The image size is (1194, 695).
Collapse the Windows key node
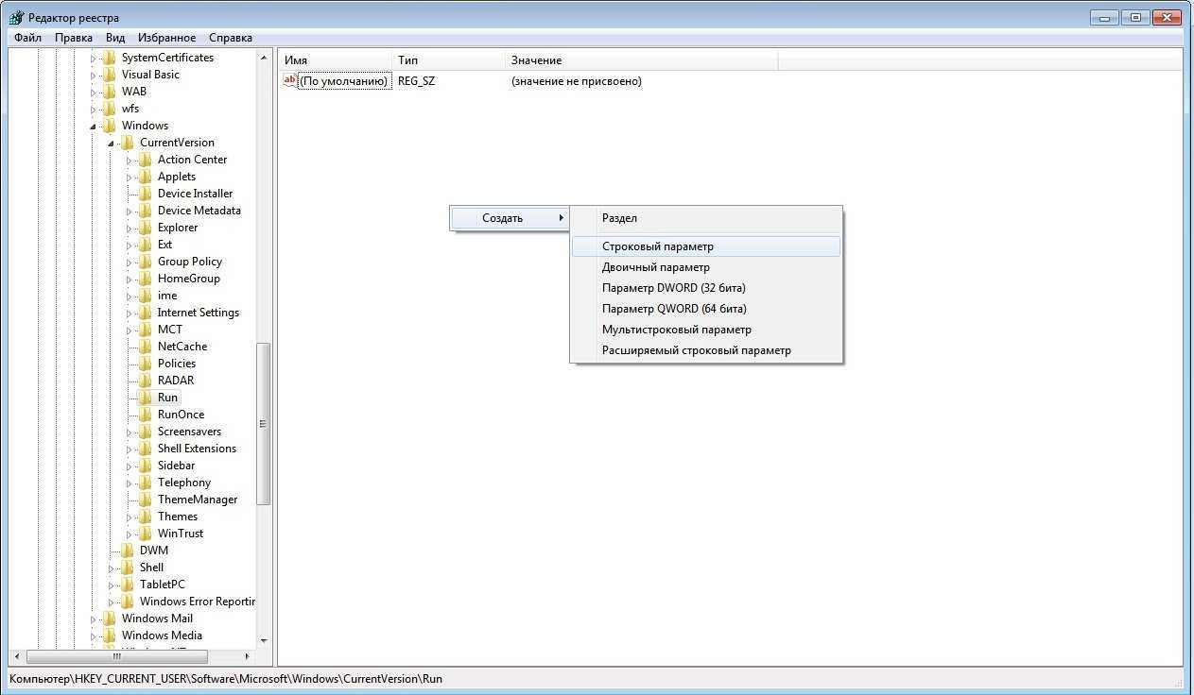point(94,127)
